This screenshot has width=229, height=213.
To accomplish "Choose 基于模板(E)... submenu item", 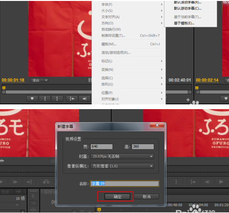I will click(191, 23).
